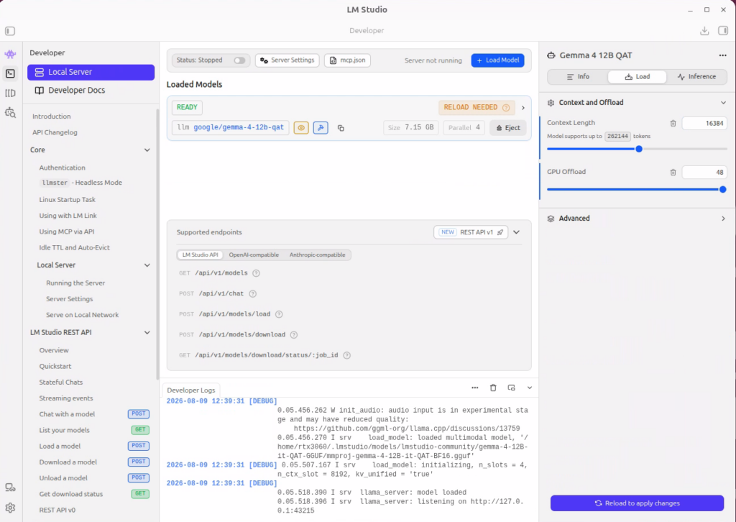Open LM Link icon near bottom of left rail

10,487
